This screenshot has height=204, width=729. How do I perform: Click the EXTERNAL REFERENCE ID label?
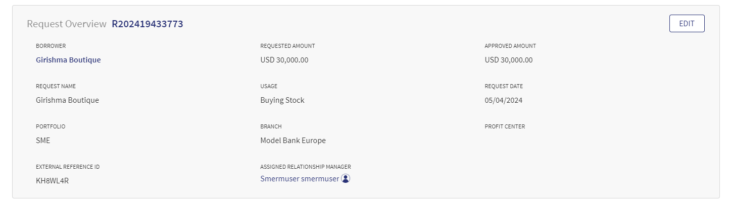click(x=68, y=167)
